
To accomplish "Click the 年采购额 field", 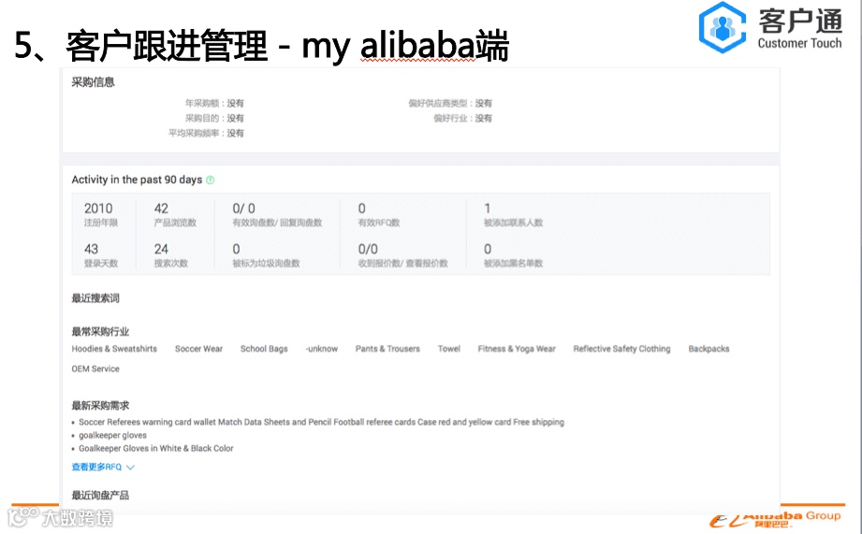I will (x=214, y=103).
